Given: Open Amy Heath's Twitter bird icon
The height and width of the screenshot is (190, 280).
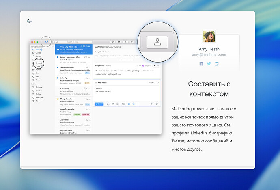Looking at the screenshot, I should coord(209,64).
